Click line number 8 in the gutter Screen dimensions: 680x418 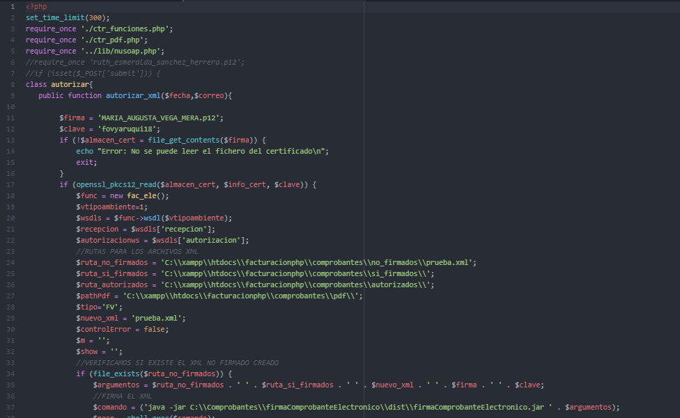[x=13, y=84]
